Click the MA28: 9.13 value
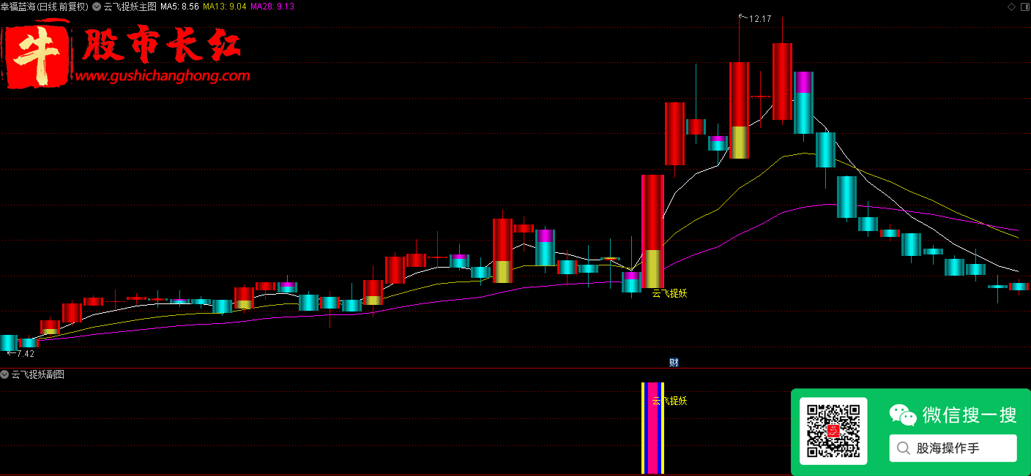 (x=272, y=7)
